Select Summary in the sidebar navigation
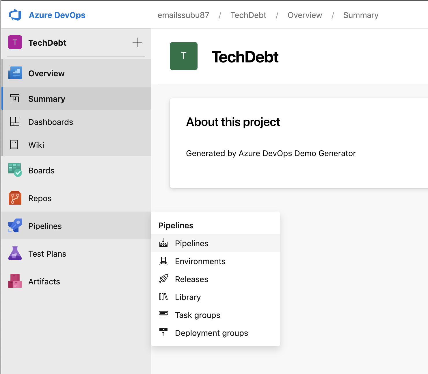Screen dimensions: 428x374 click(x=46, y=99)
